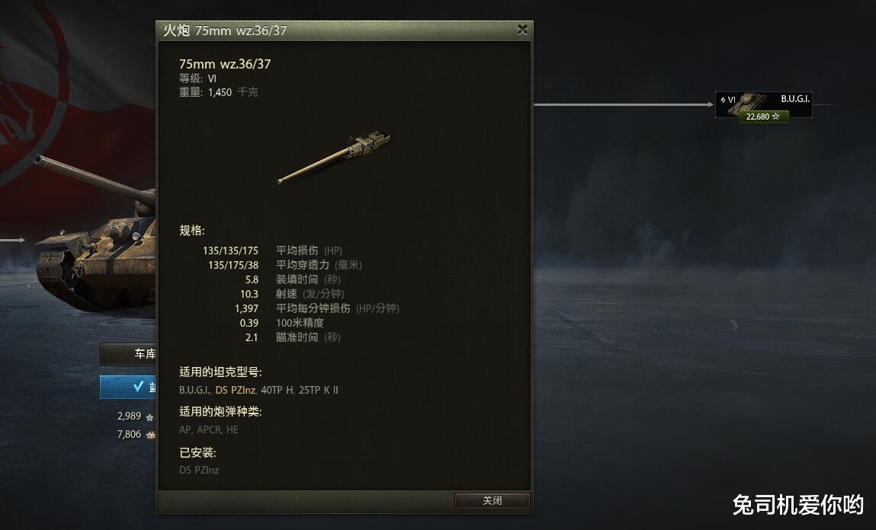The image size is (876, 530).
Task: Open the 车库 garage button
Action: tap(128, 354)
